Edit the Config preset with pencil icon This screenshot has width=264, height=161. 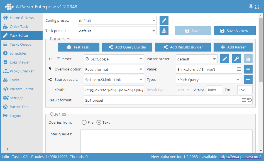click(x=164, y=20)
